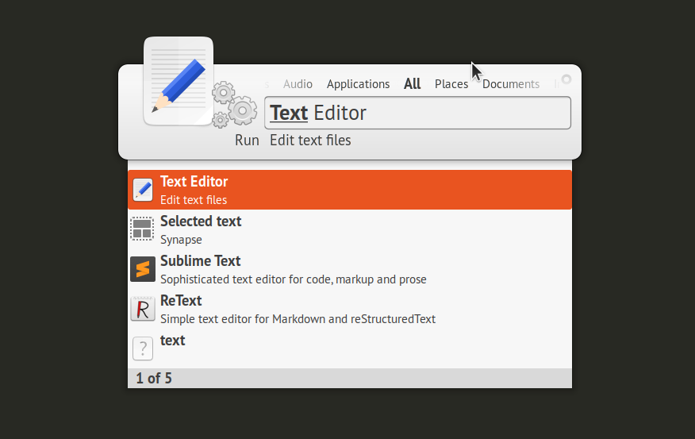Click the Run action label
Viewport: 695px width, 439px height.
pyautogui.click(x=247, y=141)
